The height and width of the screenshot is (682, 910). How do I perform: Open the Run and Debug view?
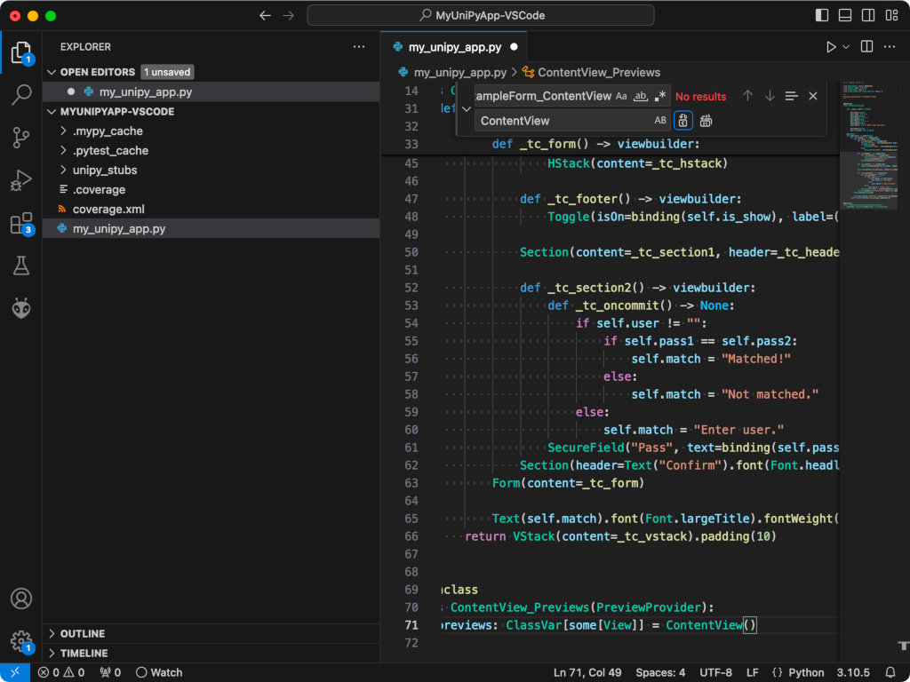click(21, 180)
